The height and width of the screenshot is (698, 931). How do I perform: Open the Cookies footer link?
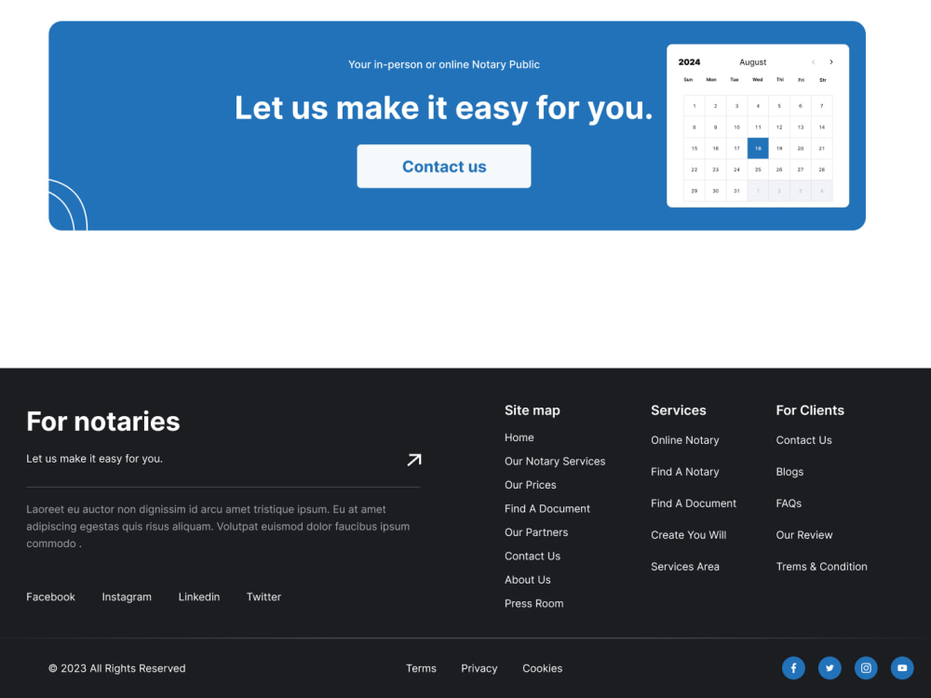[542, 668]
